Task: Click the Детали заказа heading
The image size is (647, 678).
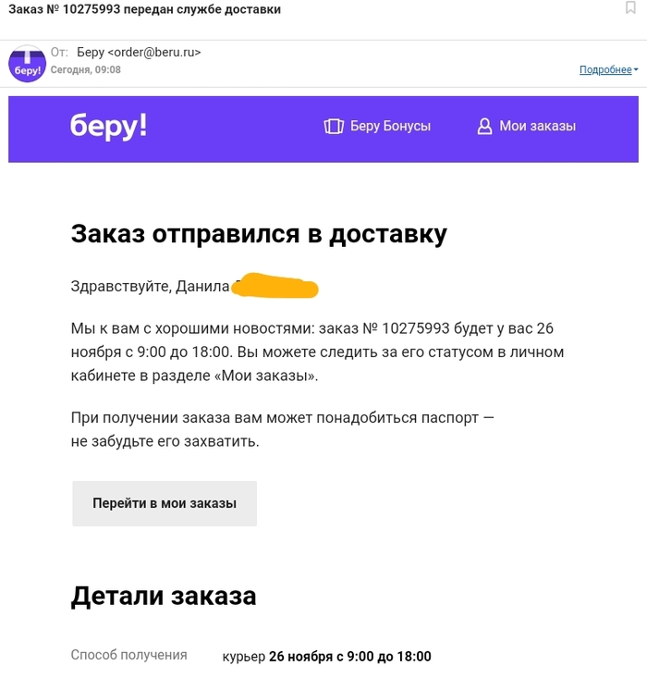Action: (x=164, y=596)
